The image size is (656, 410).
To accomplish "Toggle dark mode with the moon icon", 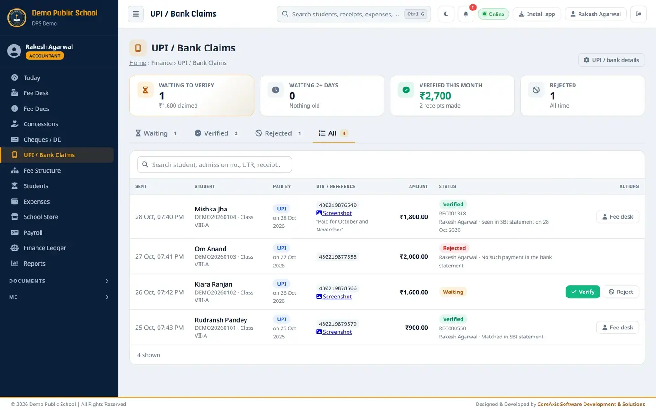I will tap(446, 14).
